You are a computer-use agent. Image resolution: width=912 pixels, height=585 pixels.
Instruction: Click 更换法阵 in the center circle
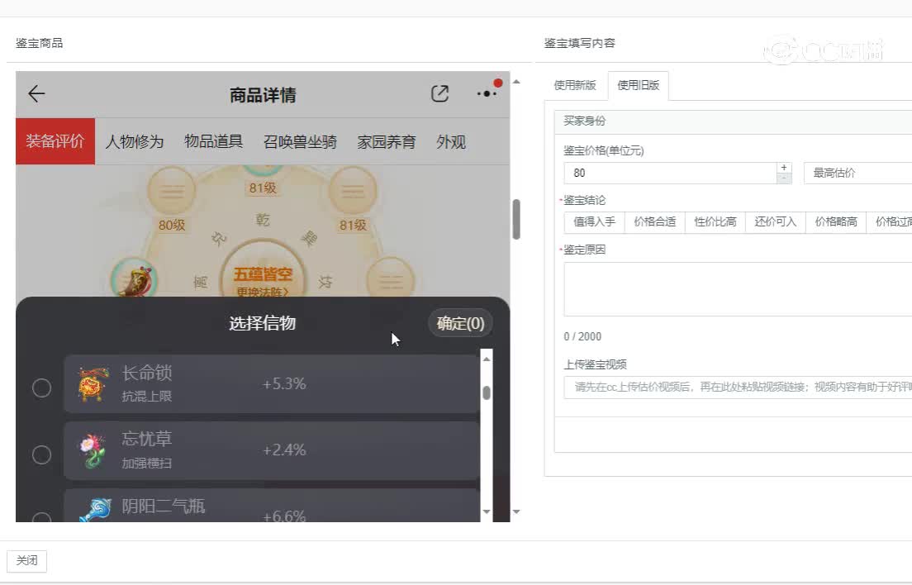tap(263, 292)
